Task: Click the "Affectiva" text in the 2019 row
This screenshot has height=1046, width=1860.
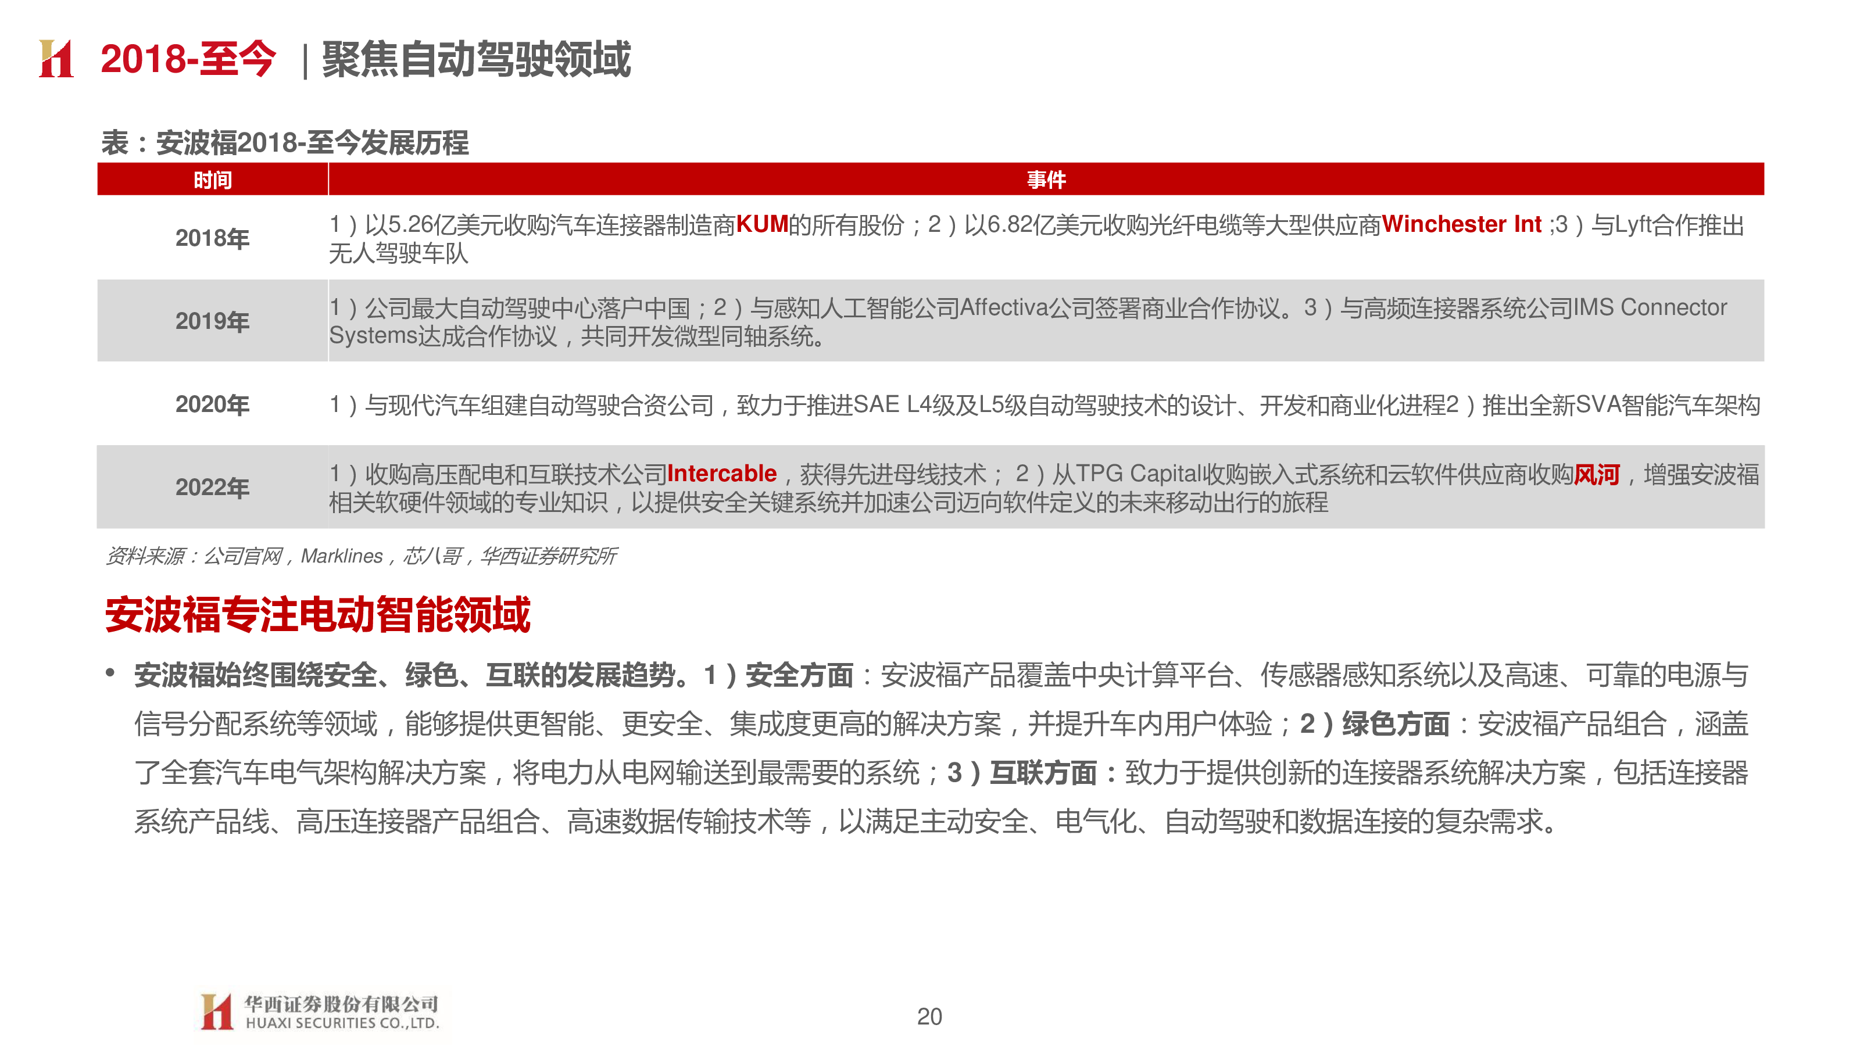Action: [x=1004, y=307]
